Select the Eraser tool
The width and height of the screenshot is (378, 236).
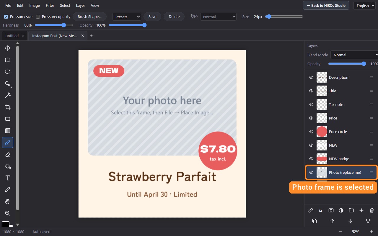tap(8, 155)
